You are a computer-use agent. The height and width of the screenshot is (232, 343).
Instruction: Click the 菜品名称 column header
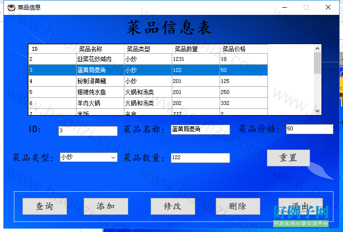[x=100, y=49]
